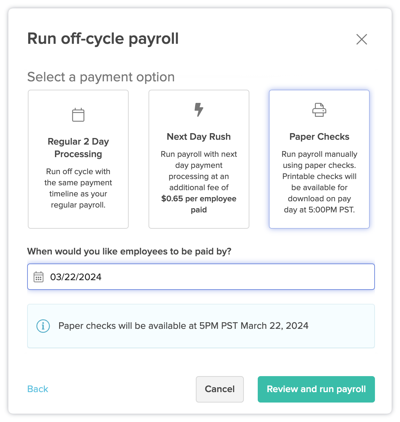
Task: Click the lightning icon above the rush fee text
Action: [x=199, y=109]
